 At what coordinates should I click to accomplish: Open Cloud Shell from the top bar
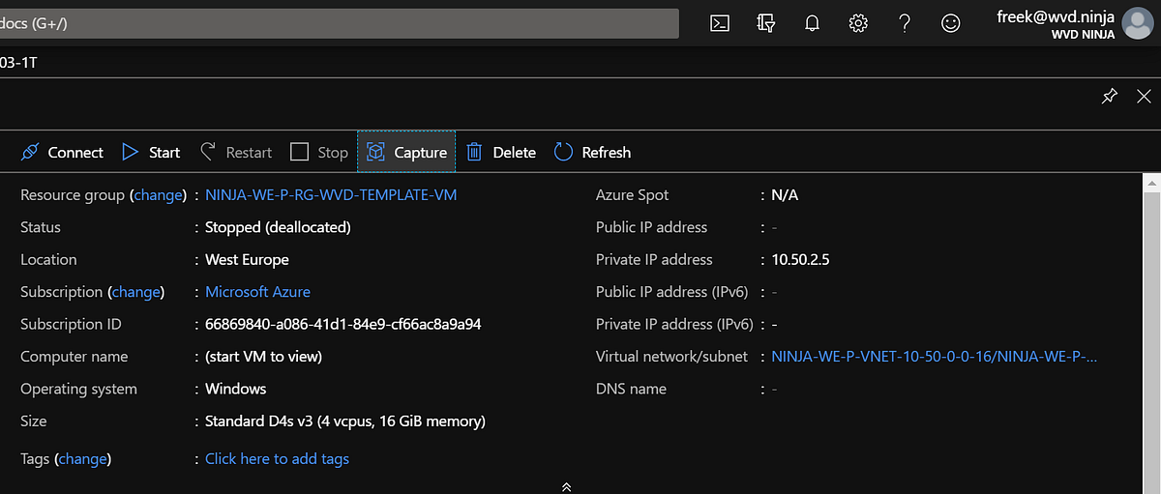(x=720, y=23)
